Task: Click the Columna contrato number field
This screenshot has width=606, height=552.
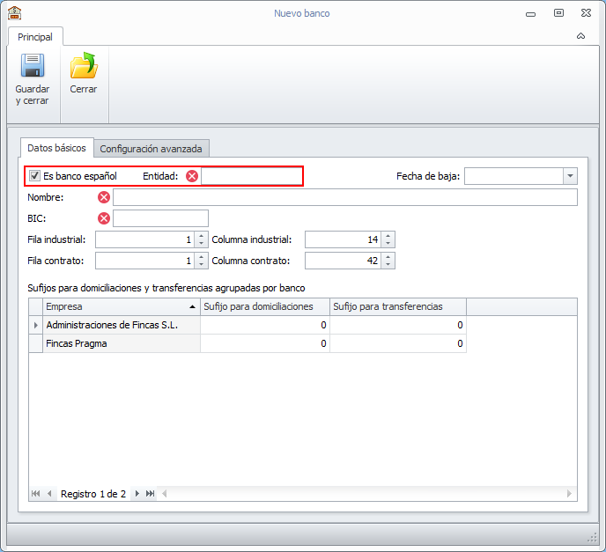Action: tap(344, 261)
